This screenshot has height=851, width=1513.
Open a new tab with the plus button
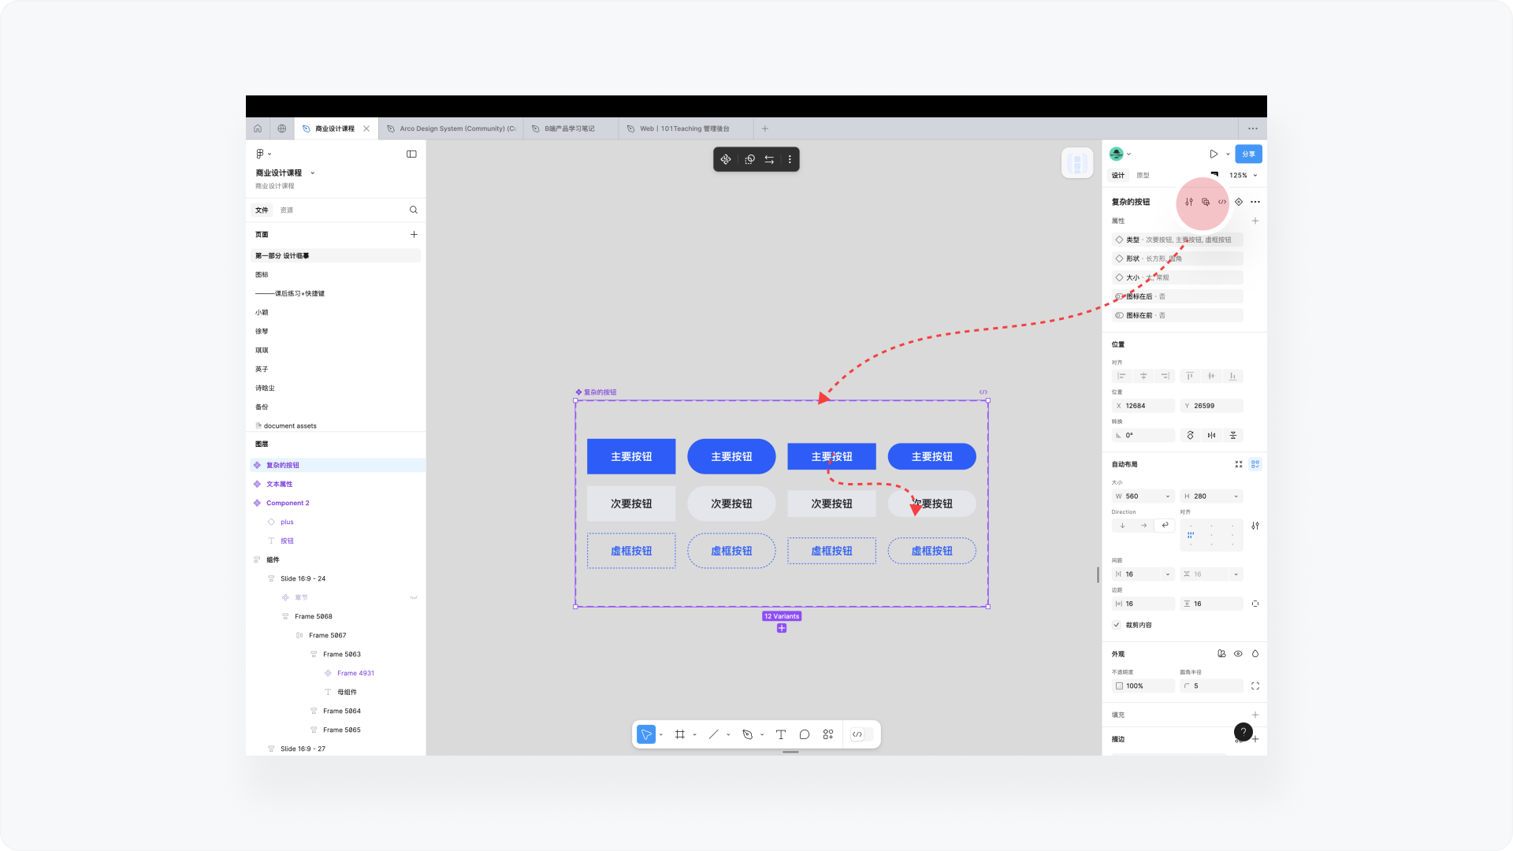[x=764, y=128]
